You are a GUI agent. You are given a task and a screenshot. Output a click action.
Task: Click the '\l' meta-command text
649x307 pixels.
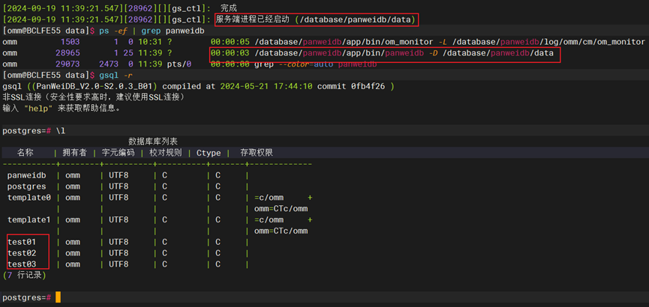(61, 131)
